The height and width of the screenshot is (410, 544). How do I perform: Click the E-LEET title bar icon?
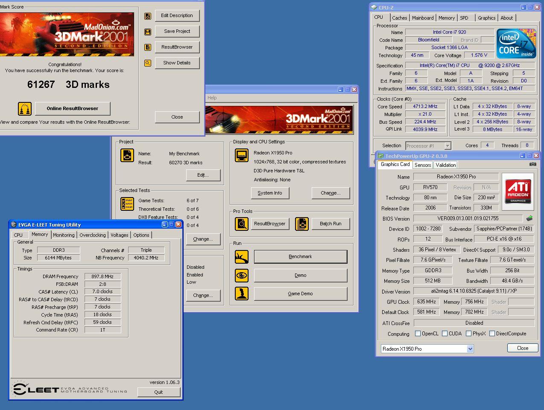14,225
